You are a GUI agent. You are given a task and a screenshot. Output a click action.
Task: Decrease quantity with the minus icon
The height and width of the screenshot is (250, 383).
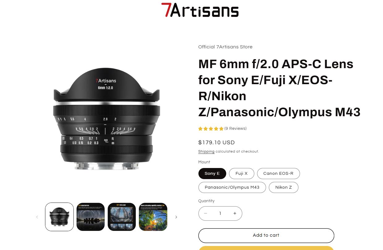206,213
